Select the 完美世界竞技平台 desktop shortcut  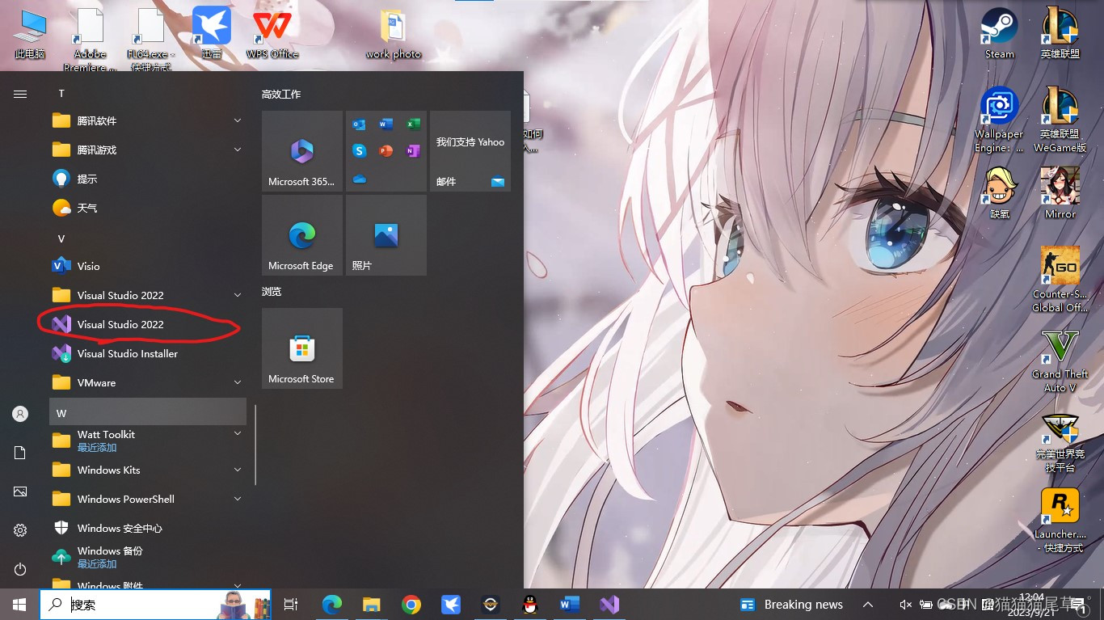1060,443
